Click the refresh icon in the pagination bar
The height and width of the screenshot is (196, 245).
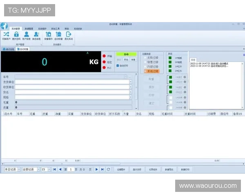click(x=108, y=169)
